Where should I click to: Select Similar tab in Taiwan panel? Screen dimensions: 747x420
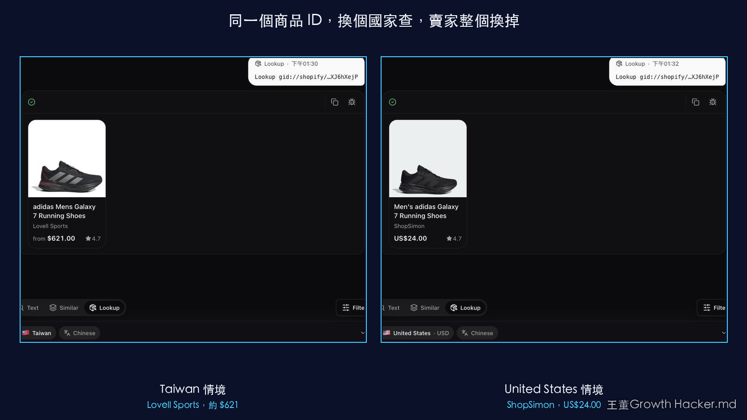(64, 308)
